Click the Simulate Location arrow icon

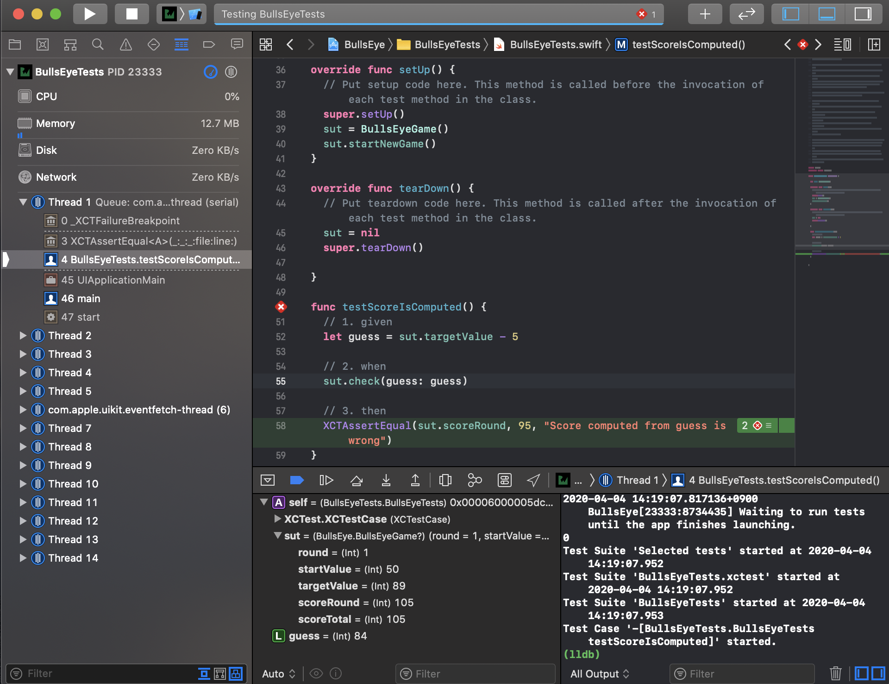[x=533, y=480]
